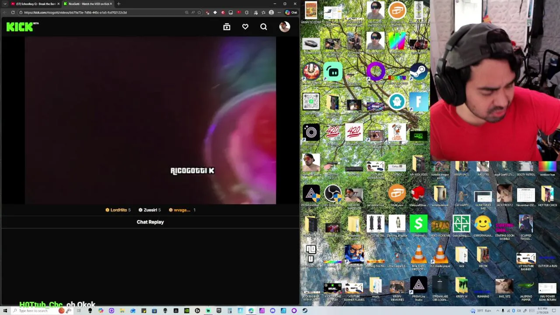Switch to the Schoolboy Q YouTube tab

[x=35, y=4]
